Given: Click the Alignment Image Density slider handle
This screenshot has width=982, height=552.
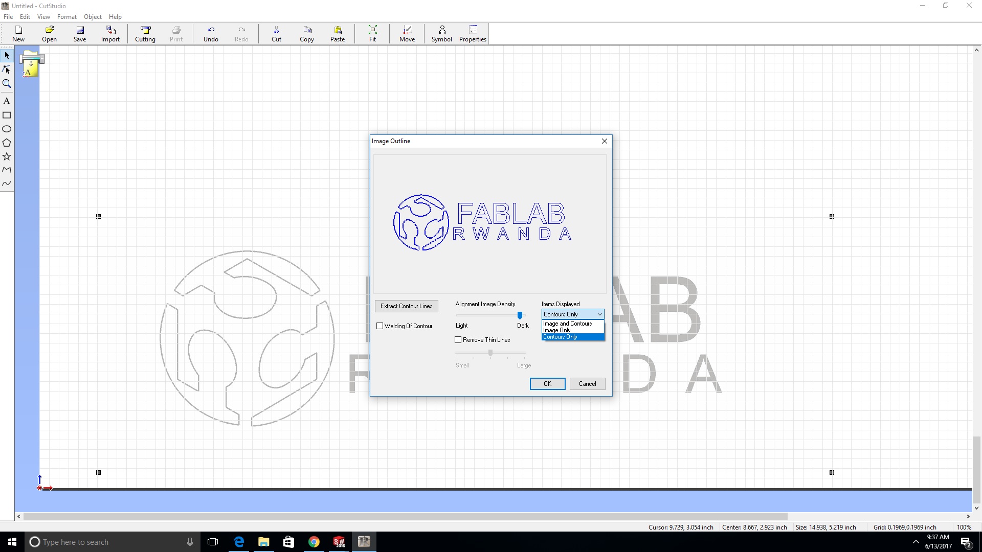Looking at the screenshot, I should (520, 315).
